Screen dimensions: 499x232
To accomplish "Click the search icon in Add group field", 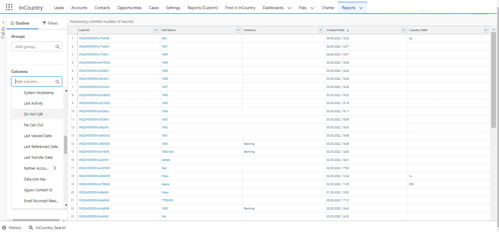I will pos(57,47).
